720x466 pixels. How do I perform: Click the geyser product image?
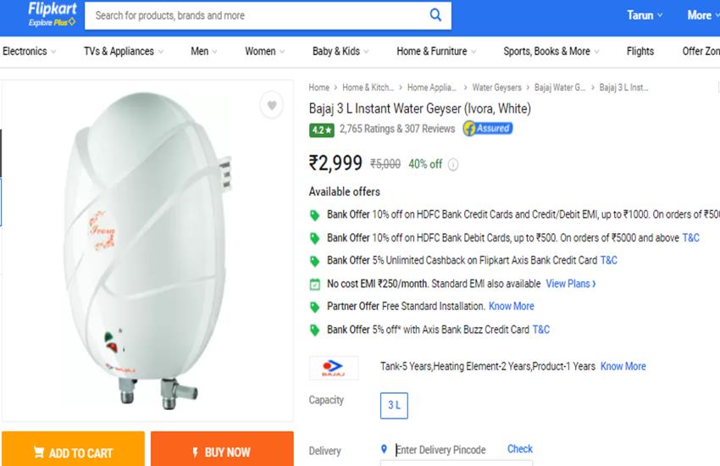[148, 251]
